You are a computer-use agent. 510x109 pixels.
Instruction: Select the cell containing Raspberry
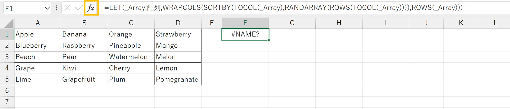pyautogui.click(x=84, y=45)
